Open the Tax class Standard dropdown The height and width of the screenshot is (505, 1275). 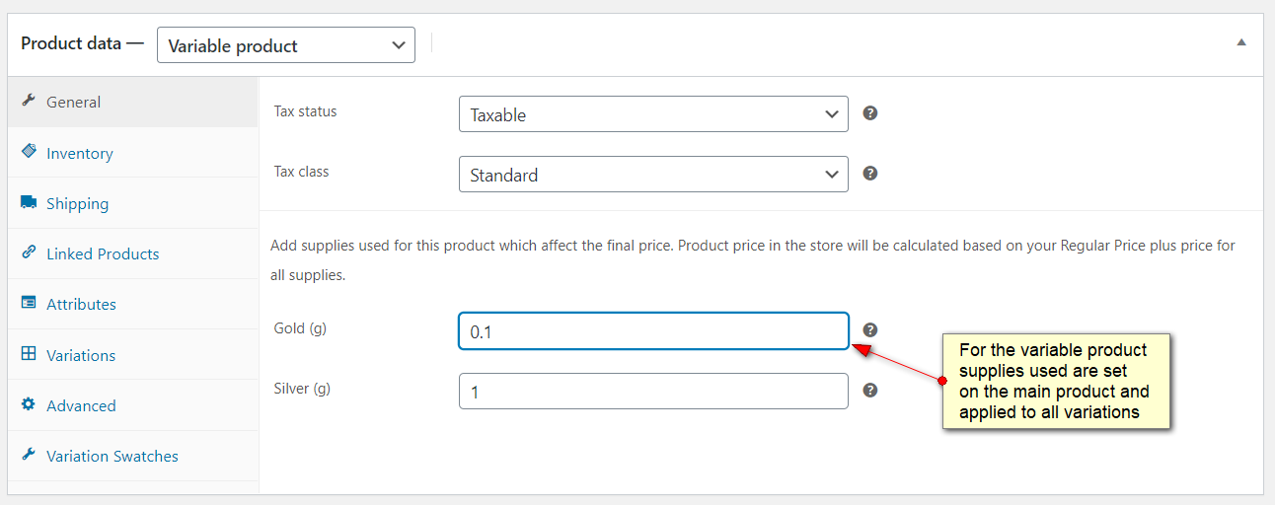click(x=653, y=175)
